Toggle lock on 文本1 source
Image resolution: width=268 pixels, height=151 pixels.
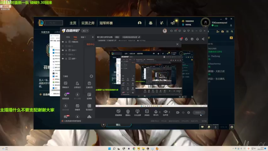pos(66,50)
